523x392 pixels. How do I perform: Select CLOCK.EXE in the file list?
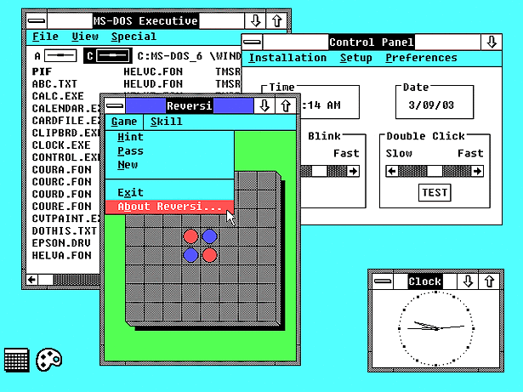pos(61,145)
